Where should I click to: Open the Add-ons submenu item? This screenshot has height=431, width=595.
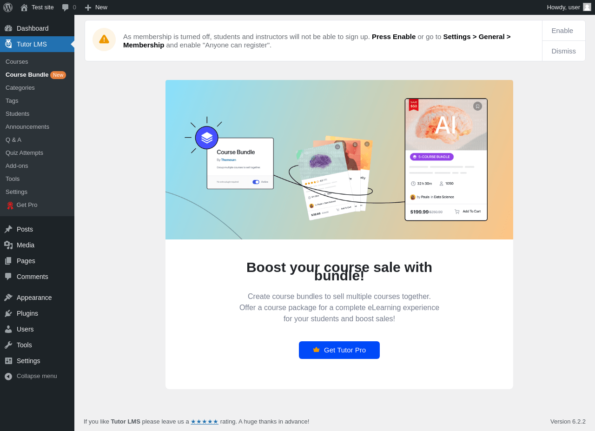pos(17,166)
